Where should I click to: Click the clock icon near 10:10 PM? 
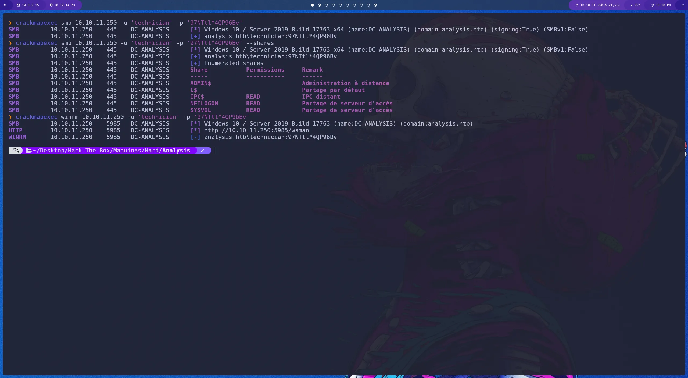652,5
